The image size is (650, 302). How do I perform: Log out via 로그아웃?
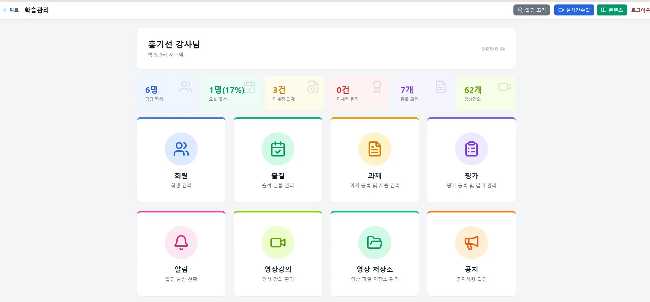(x=640, y=10)
